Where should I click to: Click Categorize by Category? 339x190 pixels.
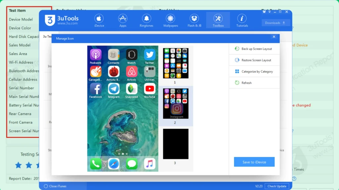[254, 72]
